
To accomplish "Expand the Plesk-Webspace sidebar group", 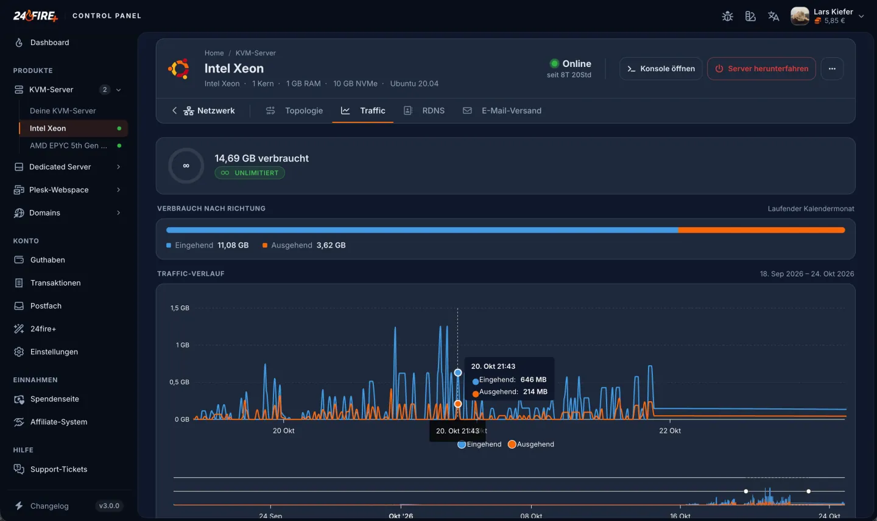I will pos(118,190).
